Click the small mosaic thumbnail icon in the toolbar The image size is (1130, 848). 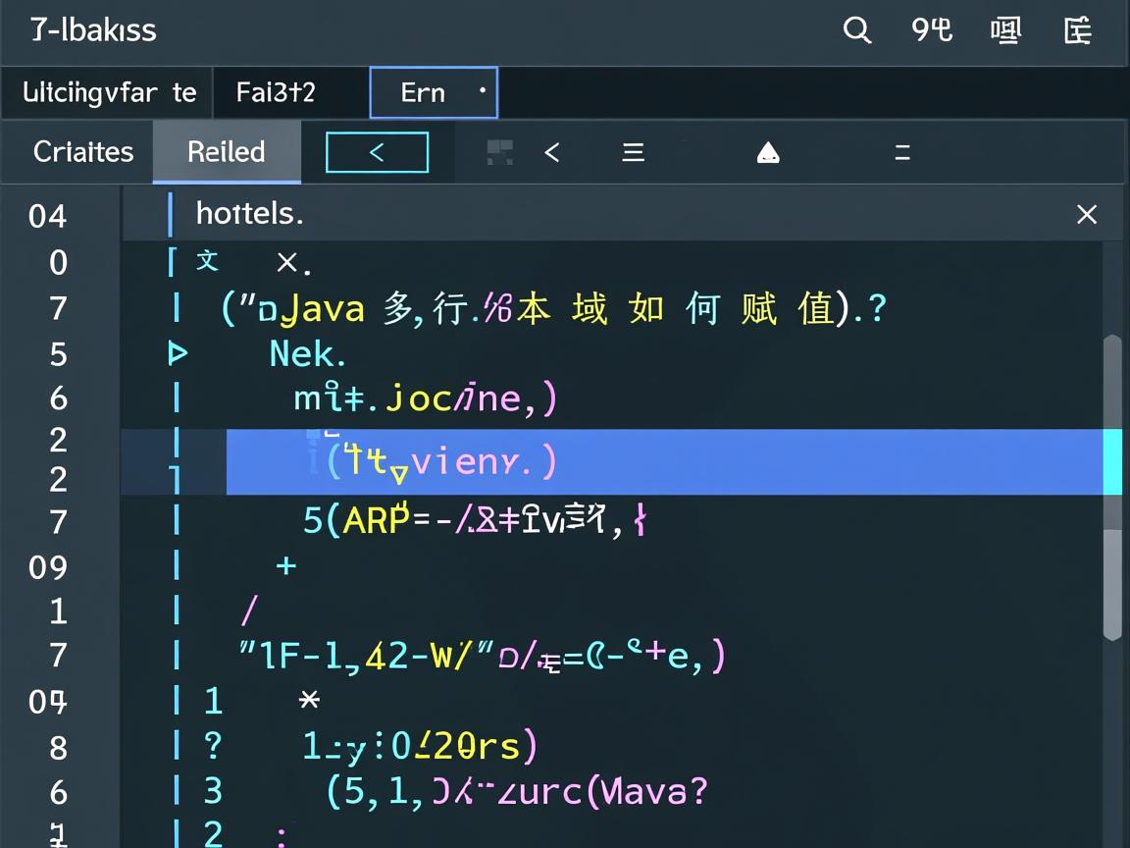(499, 152)
